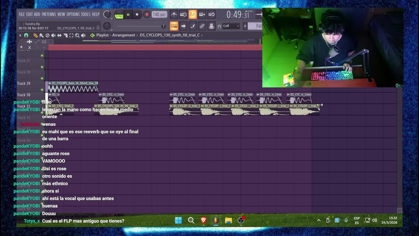Toggle the record button

click(x=147, y=14)
